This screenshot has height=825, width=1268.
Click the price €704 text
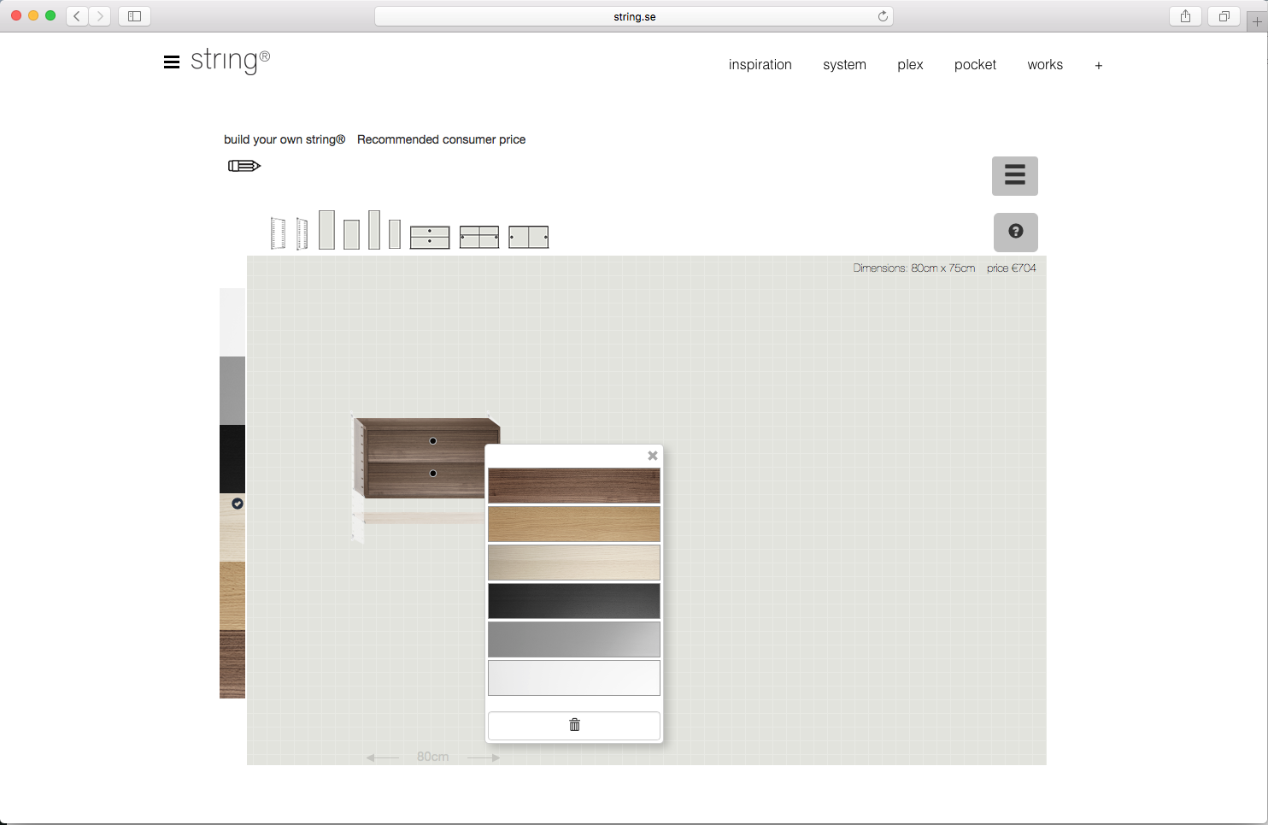click(1012, 268)
